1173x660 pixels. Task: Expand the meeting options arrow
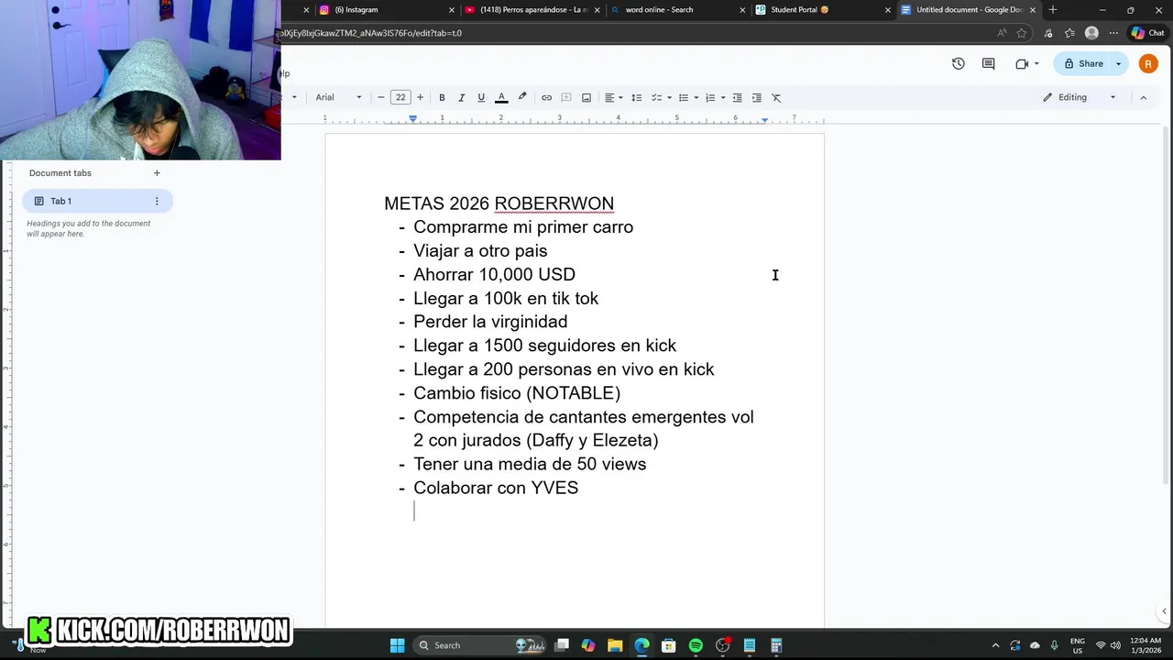click(x=1036, y=63)
